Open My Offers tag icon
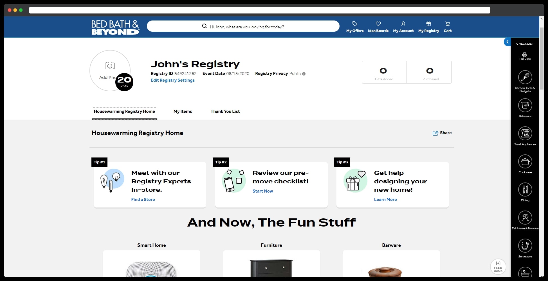548x281 pixels. pos(355,24)
